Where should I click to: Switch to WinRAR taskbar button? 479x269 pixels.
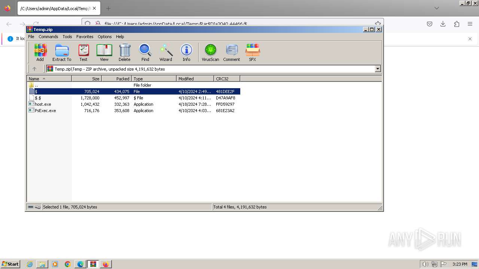click(x=93, y=264)
